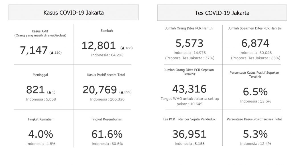Click the Meninggal value 821
Screen dimensions: 291x165
(35, 90)
